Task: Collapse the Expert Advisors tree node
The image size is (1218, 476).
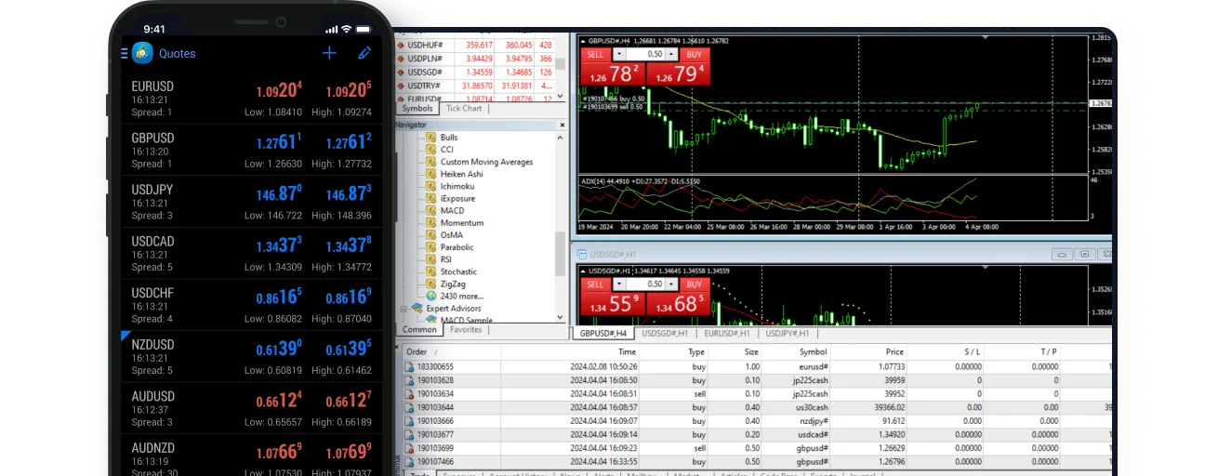Action: click(404, 308)
